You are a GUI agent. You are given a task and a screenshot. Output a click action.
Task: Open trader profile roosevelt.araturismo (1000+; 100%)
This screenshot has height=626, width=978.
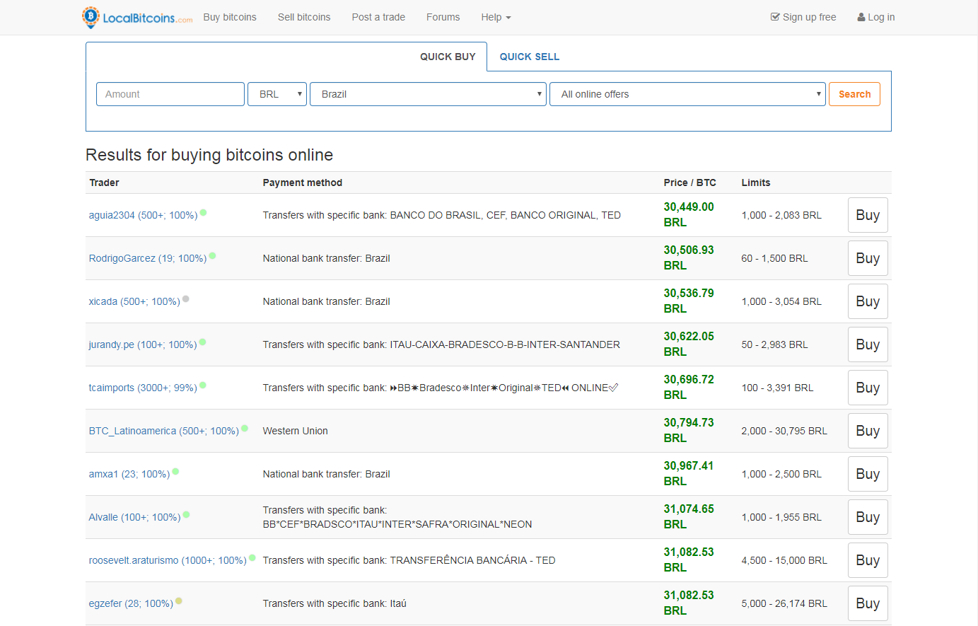pyautogui.click(x=168, y=560)
